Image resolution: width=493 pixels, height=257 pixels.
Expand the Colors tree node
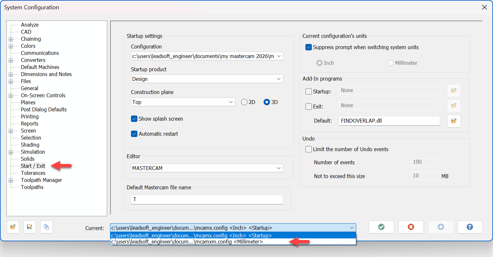point(11,46)
